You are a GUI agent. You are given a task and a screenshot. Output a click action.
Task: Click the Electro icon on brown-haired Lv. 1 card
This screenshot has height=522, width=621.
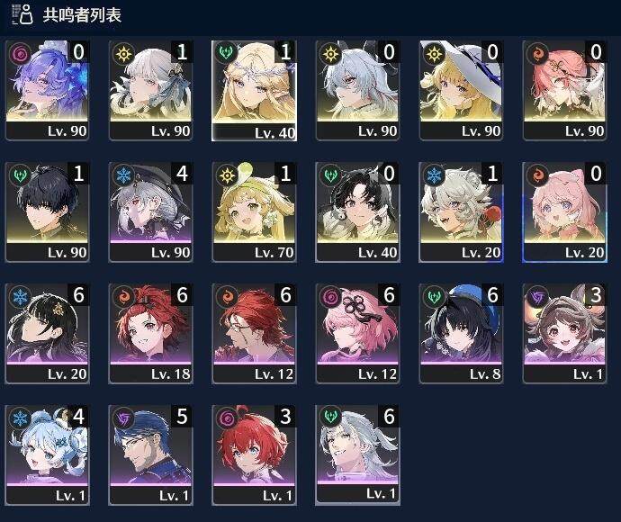click(x=537, y=297)
